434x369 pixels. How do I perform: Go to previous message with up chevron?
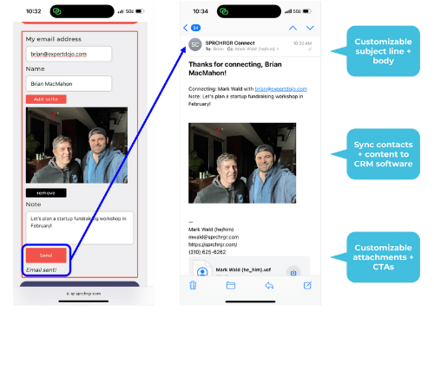pyautogui.click(x=293, y=28)
